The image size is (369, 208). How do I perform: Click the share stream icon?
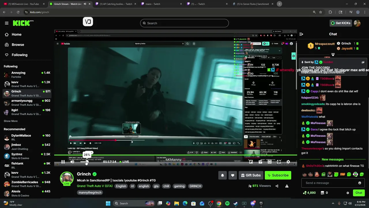coord(277,186)
